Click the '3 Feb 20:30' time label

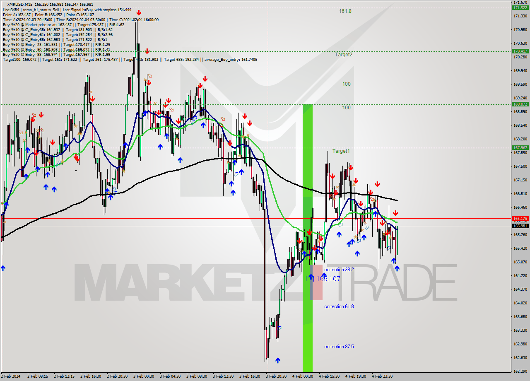pyautogui.click(x=276, y=376)
